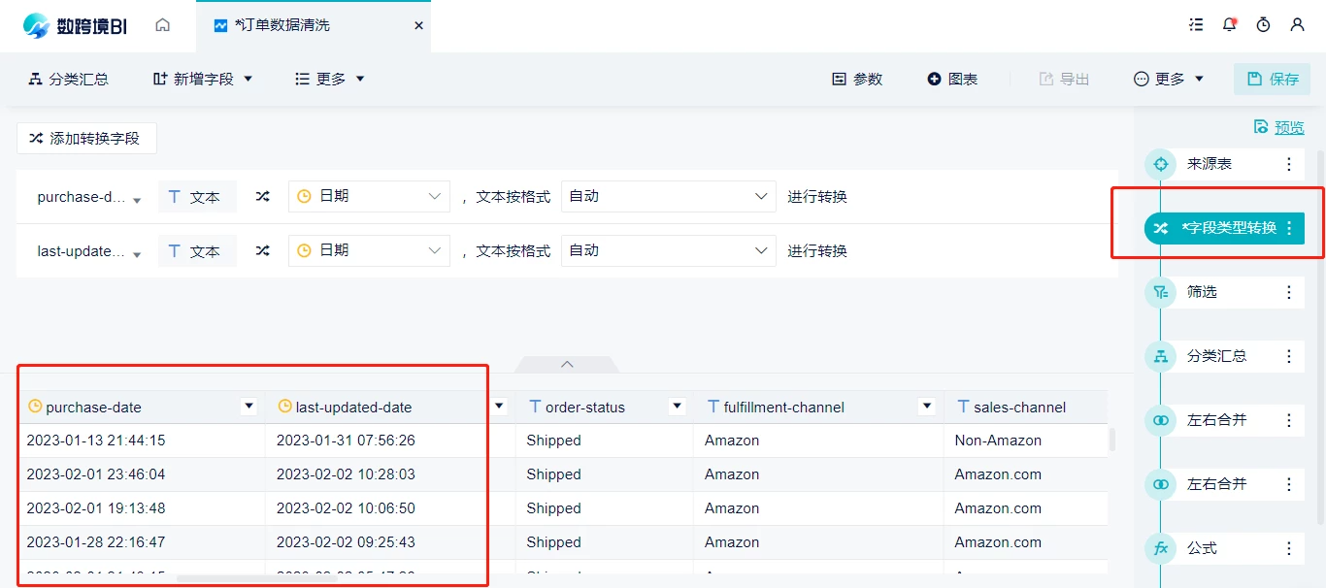Click the 导出 button
Image resolution: width=1326 pixels, height=588 pixels.
1064,80
